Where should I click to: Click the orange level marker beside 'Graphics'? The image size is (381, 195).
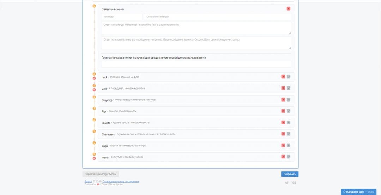(x=94, y=97)
